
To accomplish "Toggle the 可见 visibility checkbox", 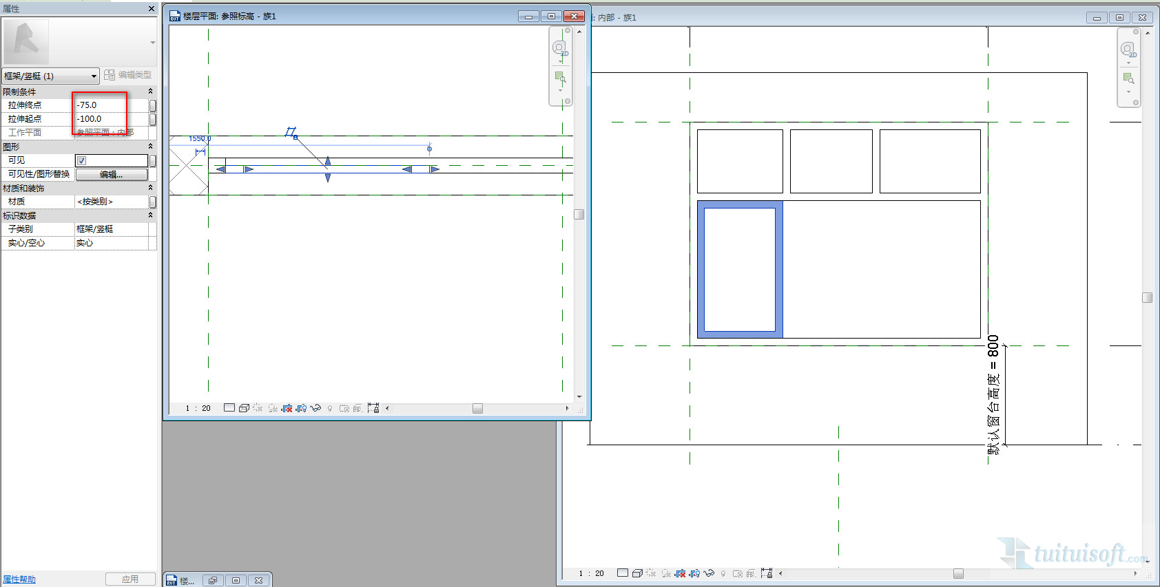I will (81, 160).
